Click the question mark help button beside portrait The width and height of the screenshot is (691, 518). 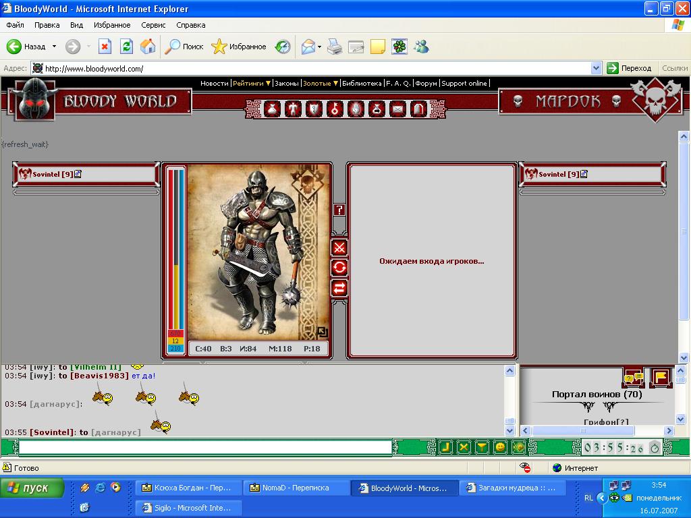click(339, 210)
